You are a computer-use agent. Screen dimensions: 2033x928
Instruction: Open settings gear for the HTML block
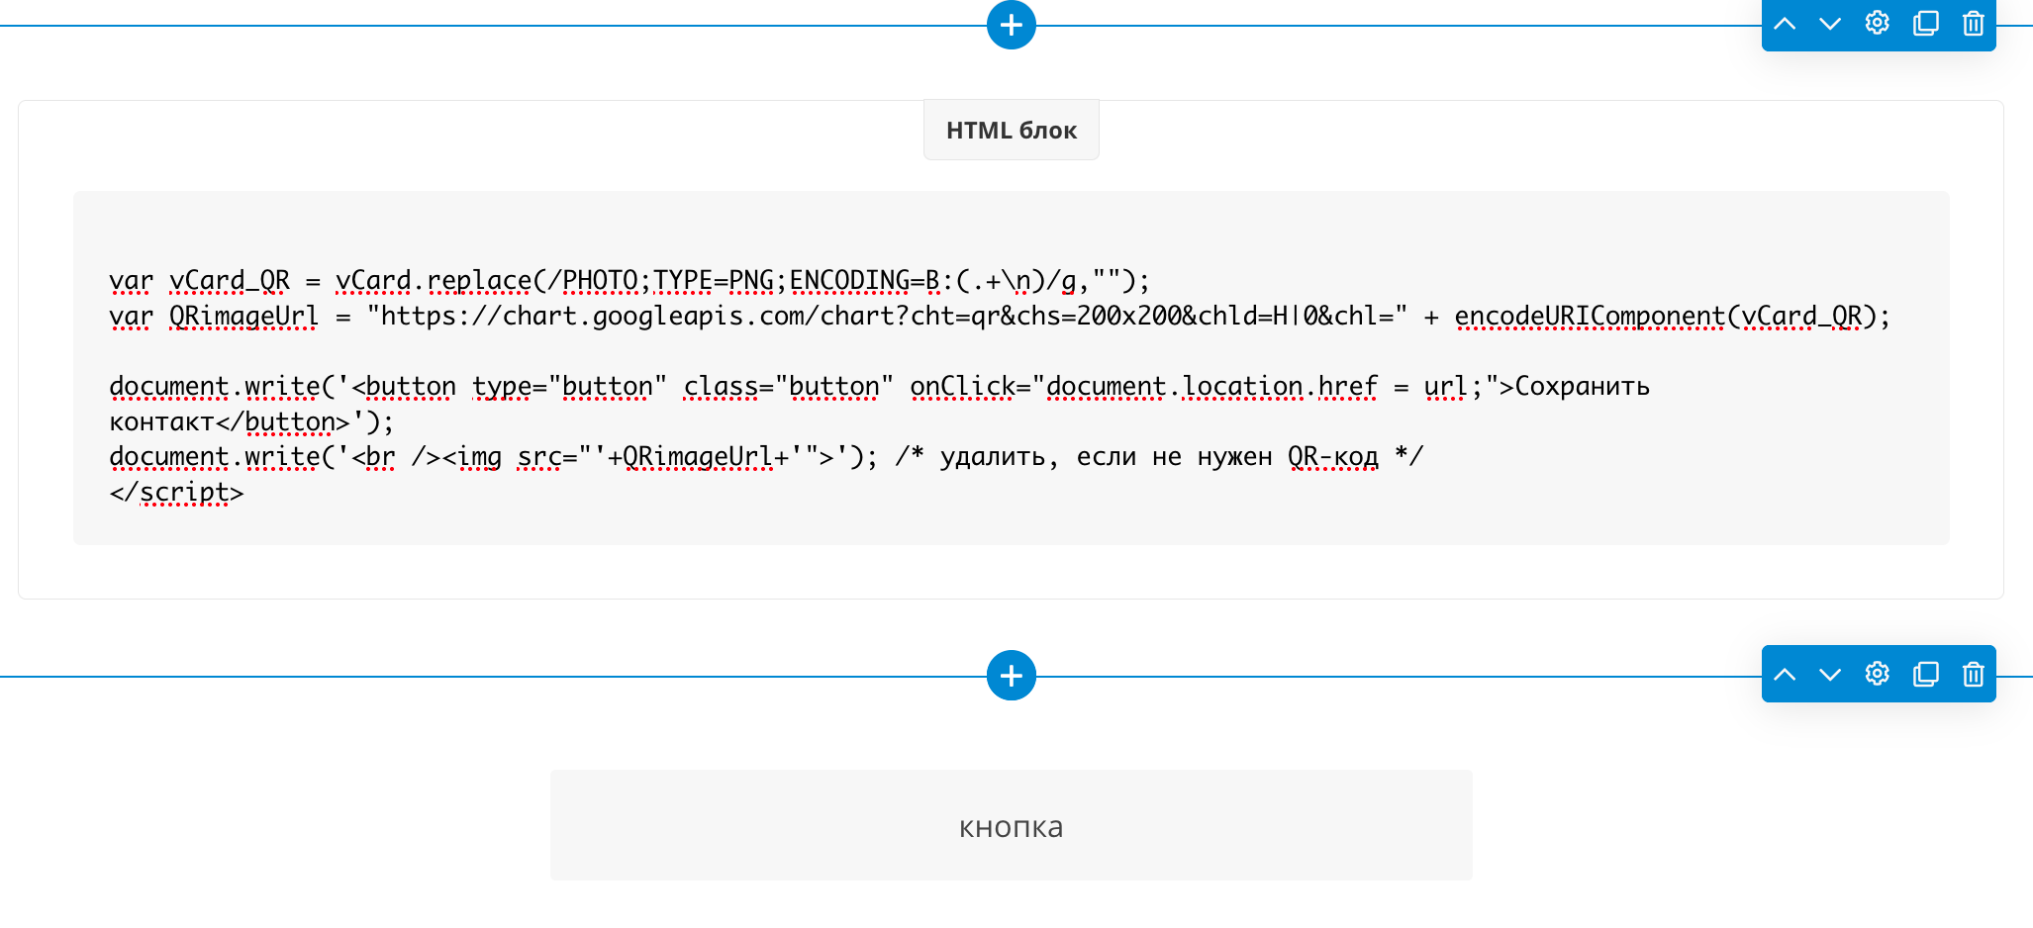click(x=1878, y=24)
